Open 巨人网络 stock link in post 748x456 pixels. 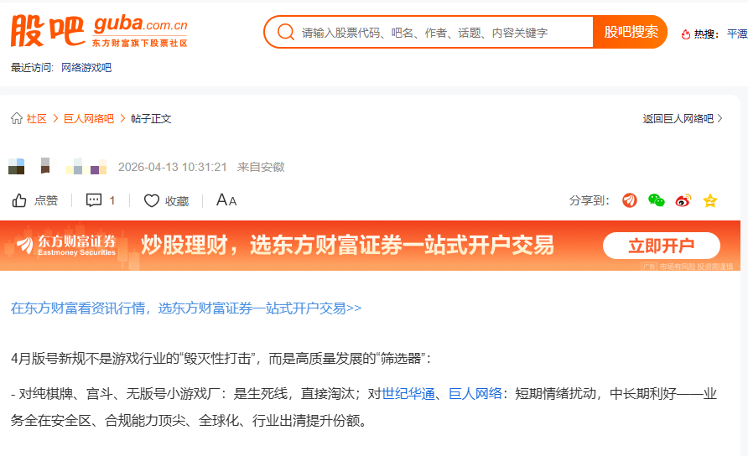click(475, 394)
